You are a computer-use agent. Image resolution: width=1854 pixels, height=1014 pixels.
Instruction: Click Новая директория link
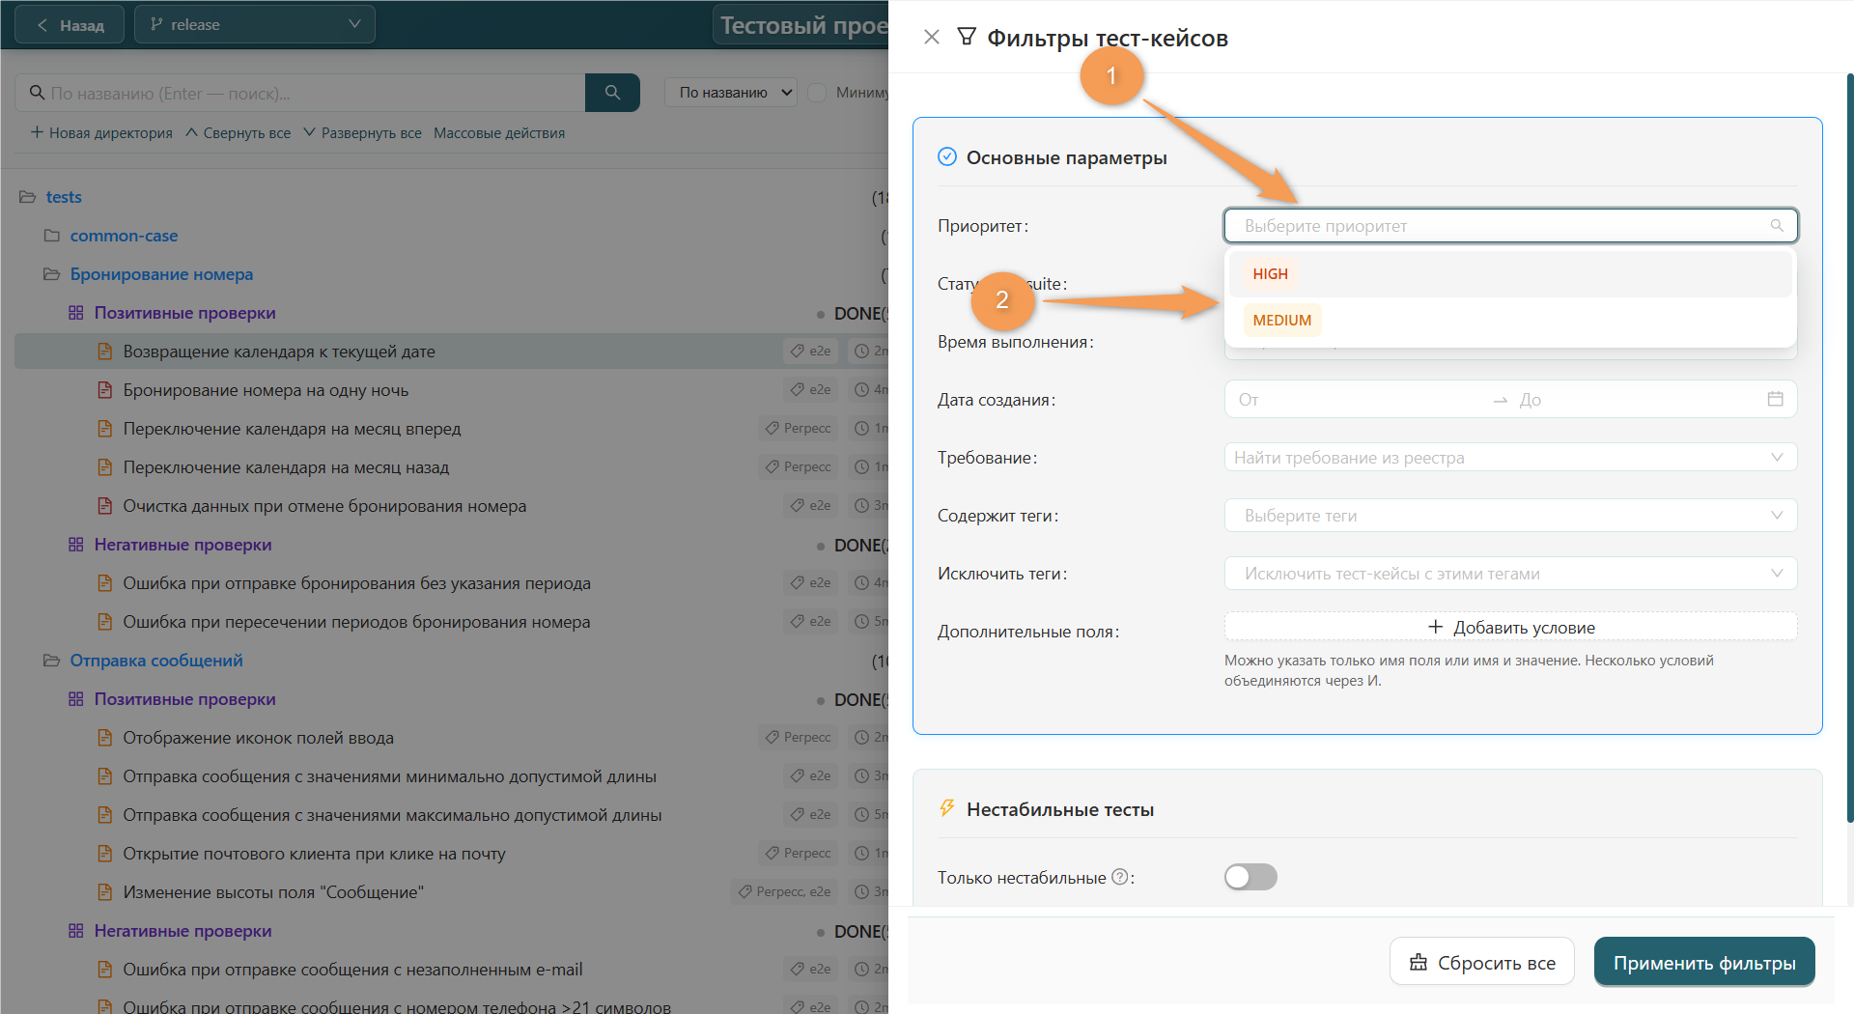point(101,133)
